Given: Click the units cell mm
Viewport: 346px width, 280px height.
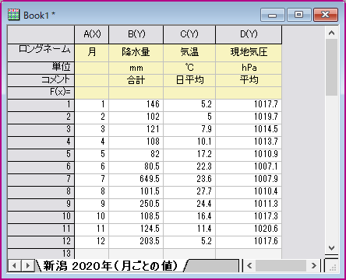Looking at the screenshot, I should (136, 68).
